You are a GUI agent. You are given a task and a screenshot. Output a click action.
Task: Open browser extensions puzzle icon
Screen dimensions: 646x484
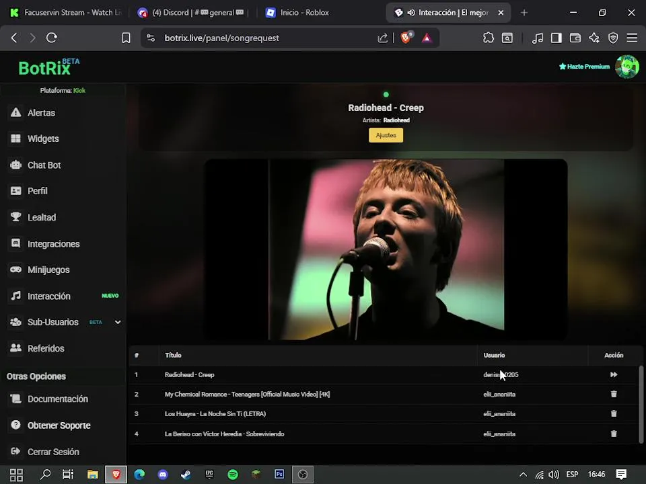click(489, 38)
